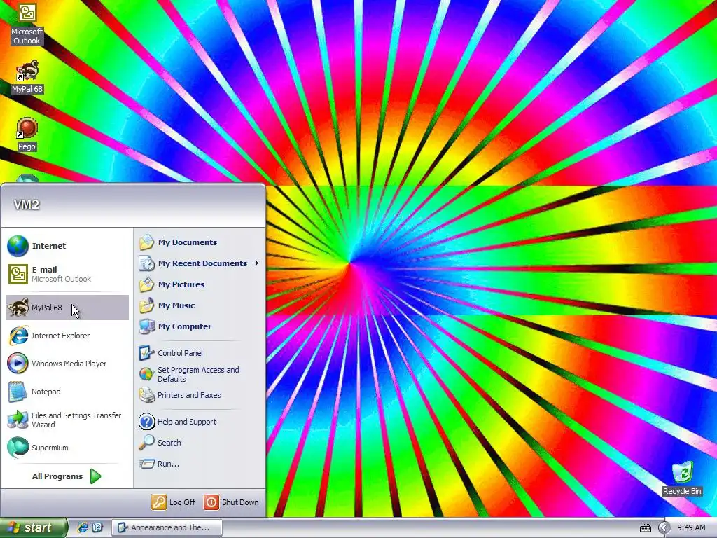The height and width of the screenshot is (538, 717).
Task: Launch Internet from pinned Start menu item
Action: 67,246
